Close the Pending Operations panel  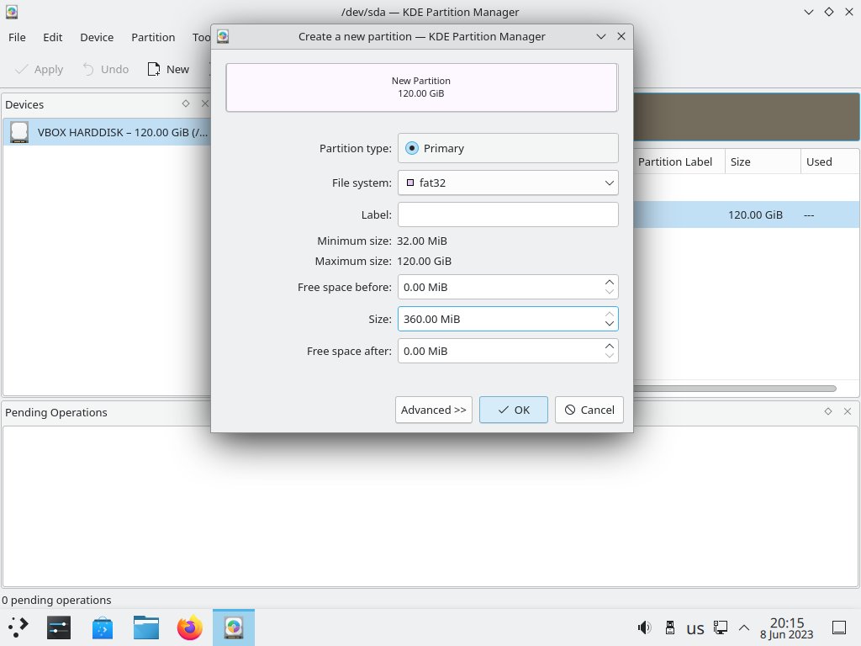click(848, 411)
